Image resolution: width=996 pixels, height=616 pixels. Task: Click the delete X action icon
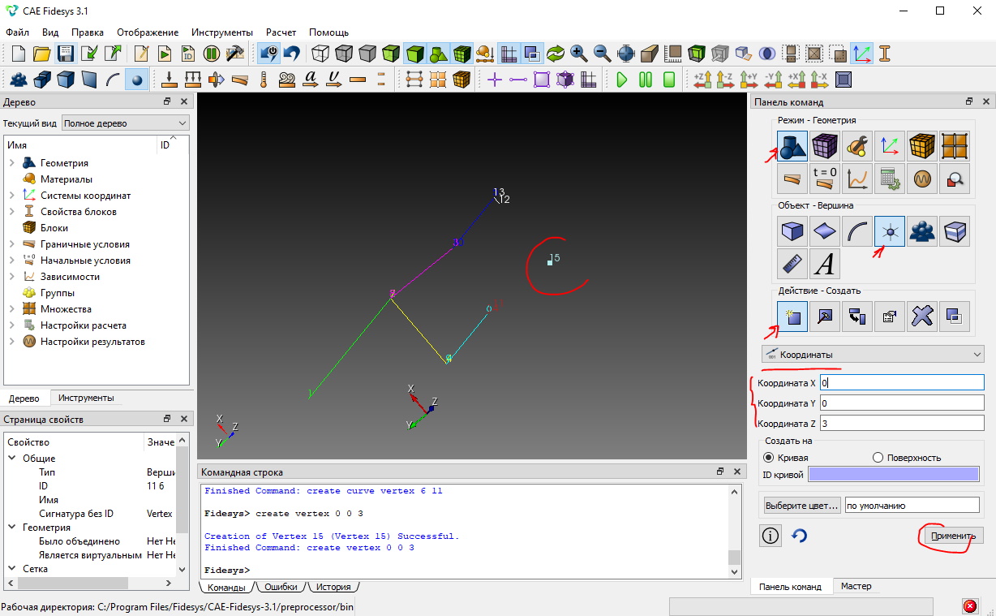tap(922, 317)
